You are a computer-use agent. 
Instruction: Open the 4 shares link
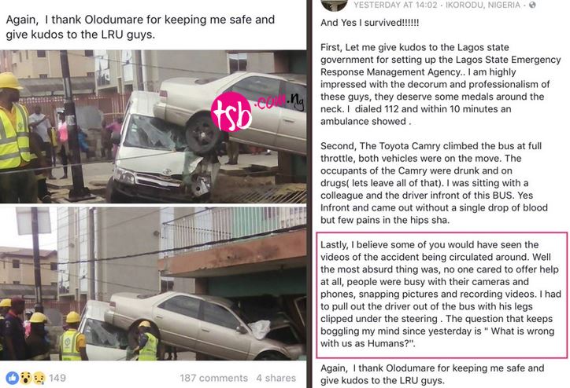click(x=276, y=378)
